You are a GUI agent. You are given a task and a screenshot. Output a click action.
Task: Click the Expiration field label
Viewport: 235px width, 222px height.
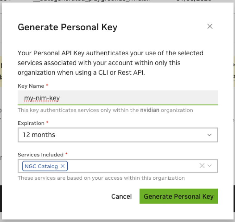point(31,123)
